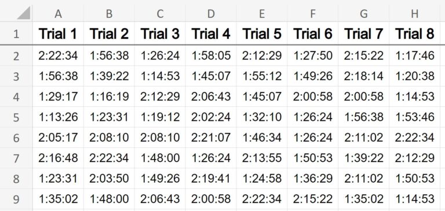Select row 9 header
The height and width of the screenshot is (211, 445).
click(x=16, y=199)
